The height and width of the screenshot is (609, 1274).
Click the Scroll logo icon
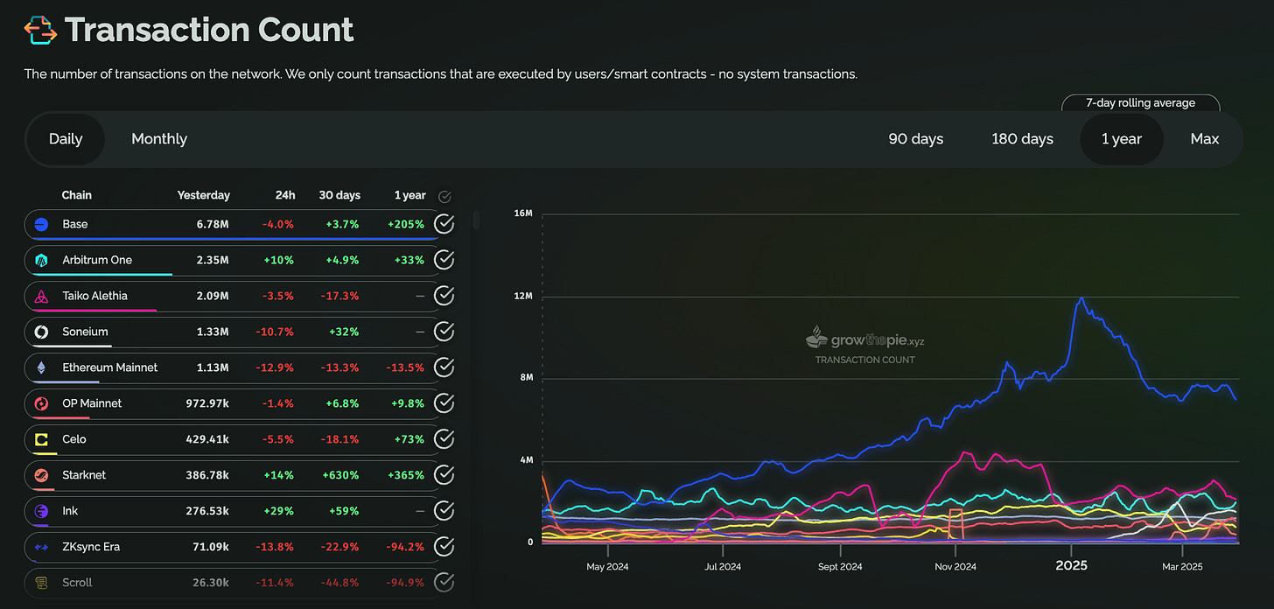(x=41, y=583)
